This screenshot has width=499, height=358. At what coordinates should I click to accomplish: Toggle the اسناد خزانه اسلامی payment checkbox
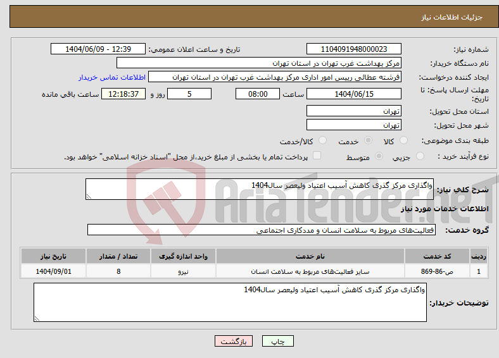click(317, 156)
